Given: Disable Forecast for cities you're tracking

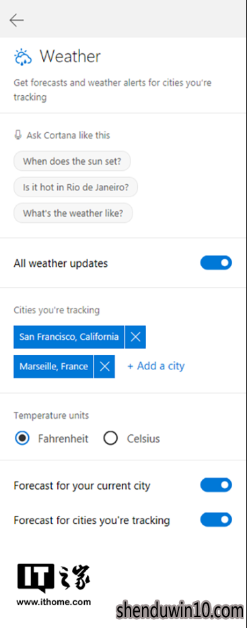Looking at the screenshot, I should point(216,520).
